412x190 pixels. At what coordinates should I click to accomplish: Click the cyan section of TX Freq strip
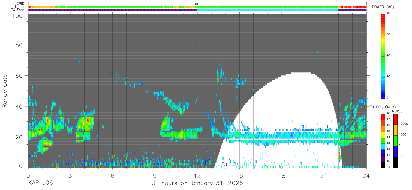click(268, 10)
